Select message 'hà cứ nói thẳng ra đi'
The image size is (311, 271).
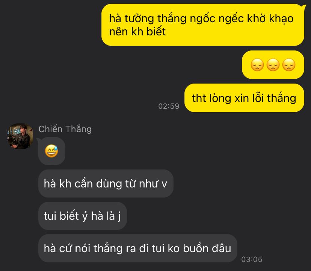(x=137, y=248)
